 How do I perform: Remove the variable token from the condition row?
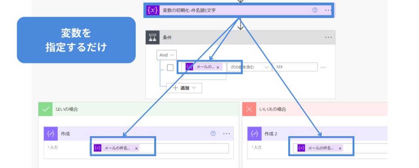click(x=218, y=67)
